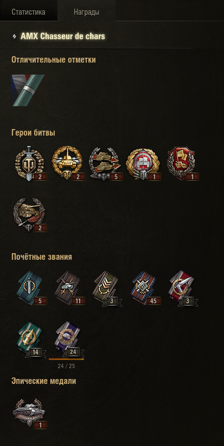Click the Герои битвы section heading
Viewport: 224px width, 446px height.
[33, 133]
